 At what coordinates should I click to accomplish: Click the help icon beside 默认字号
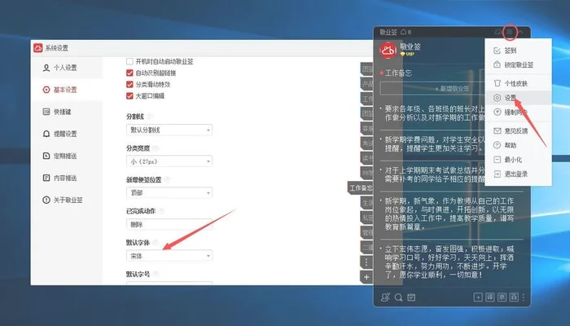pyautogui.click(x=156, y=274)
